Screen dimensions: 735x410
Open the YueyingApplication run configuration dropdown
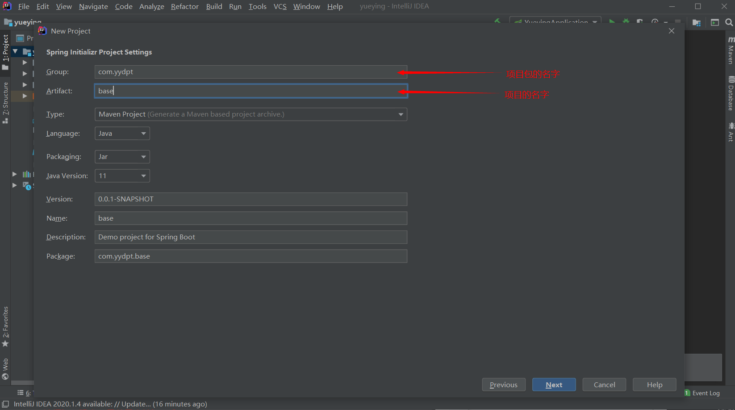[555, 21]
